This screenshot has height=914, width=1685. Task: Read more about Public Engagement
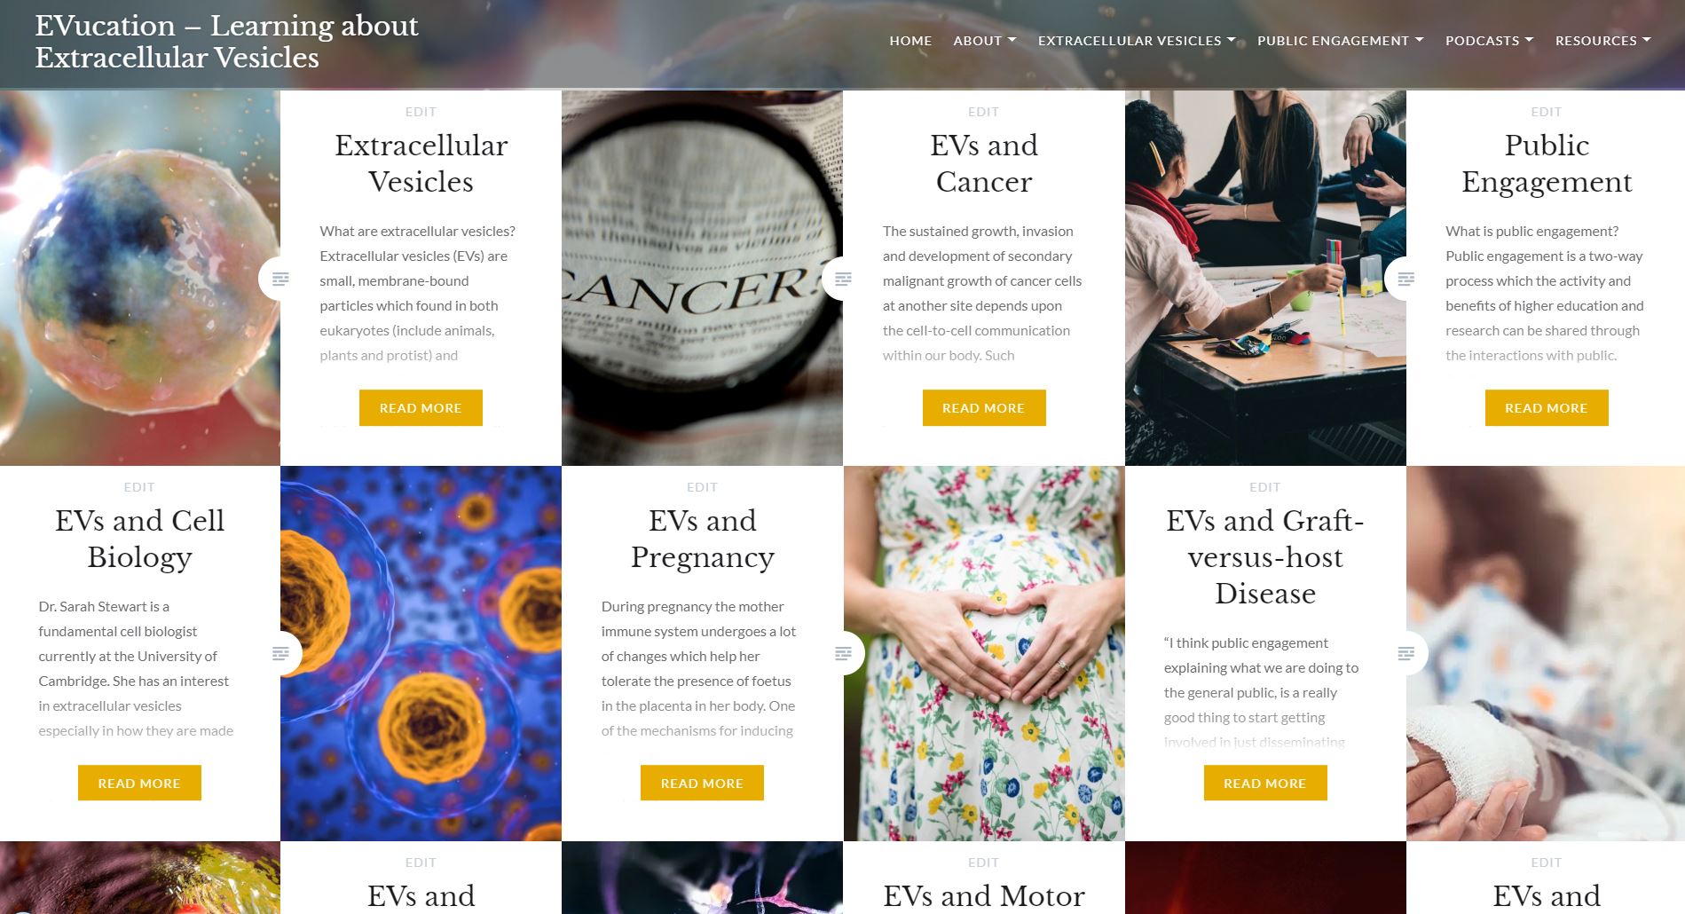tap(1546, 408)
